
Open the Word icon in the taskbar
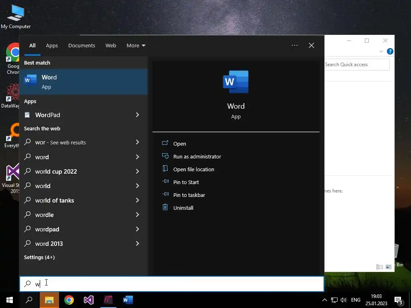tap(128, 300)
